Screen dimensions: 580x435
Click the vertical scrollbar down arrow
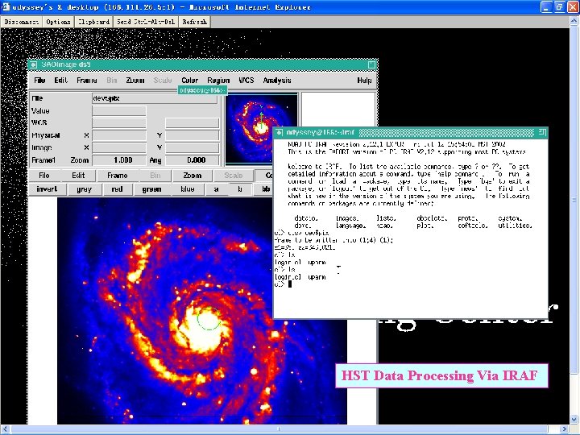[x=574, y=419]
